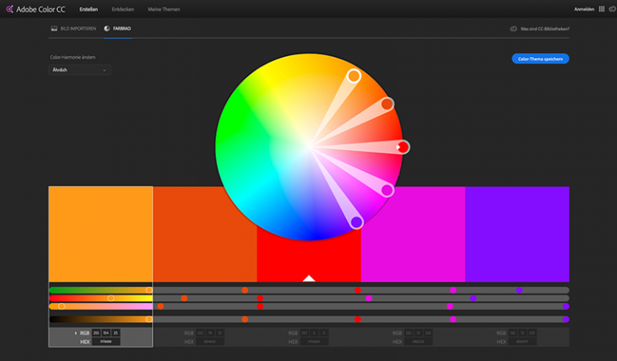Open the Meine Themen menu item

[x=164, y=10]
